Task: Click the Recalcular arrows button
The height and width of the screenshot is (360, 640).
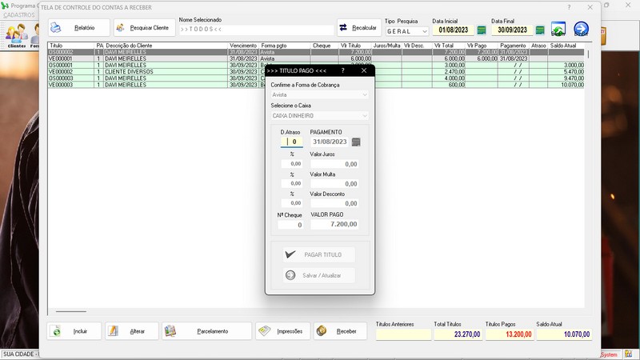Action: pyautogui.click(x=359, y=28)
